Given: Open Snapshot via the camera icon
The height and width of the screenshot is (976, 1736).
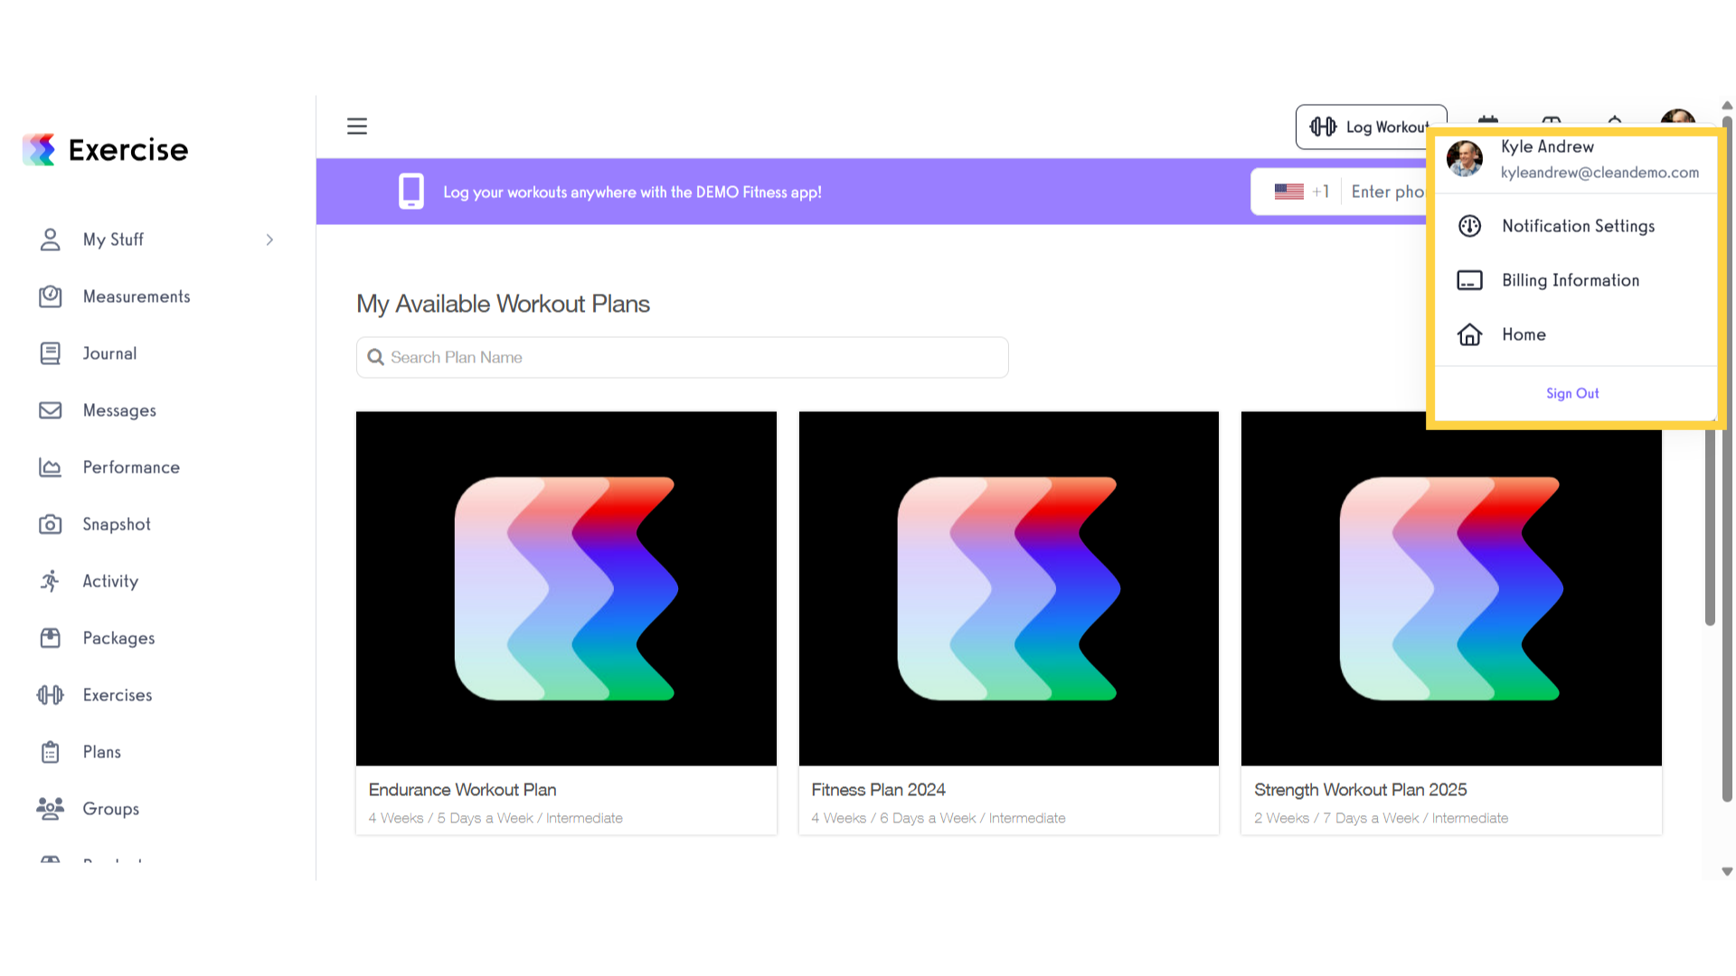Looking at the screenshot, I should 51,524.
